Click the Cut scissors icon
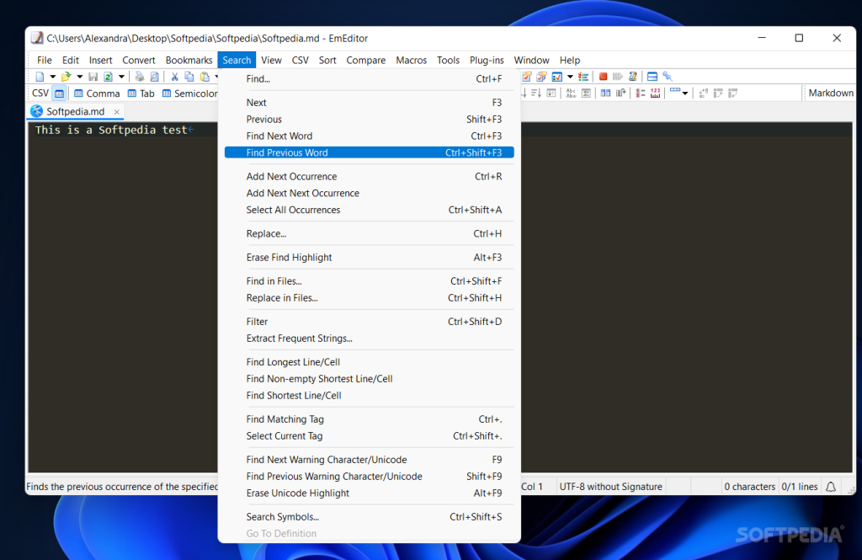 coord(174,77)
